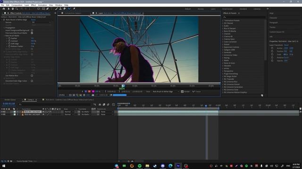The height and width of the screenshot is (169, 302).
Task: Expand Keying effects category
Action: coord(223,58)
